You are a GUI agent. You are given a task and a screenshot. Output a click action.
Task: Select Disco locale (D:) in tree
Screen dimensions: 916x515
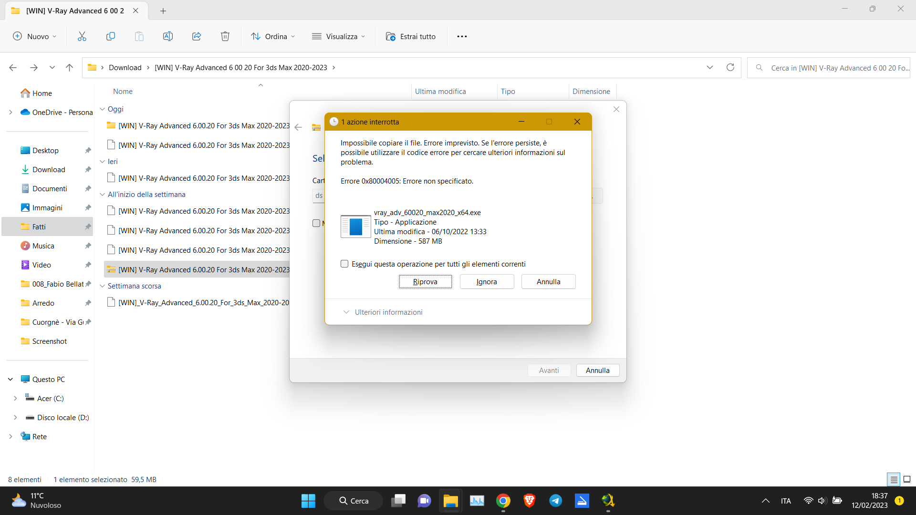(x=57, y=417)
